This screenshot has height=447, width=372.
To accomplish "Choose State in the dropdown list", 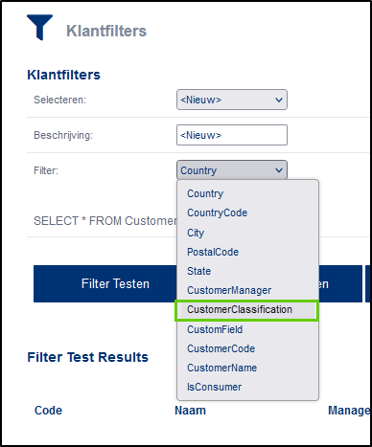I will click(198, 271).
